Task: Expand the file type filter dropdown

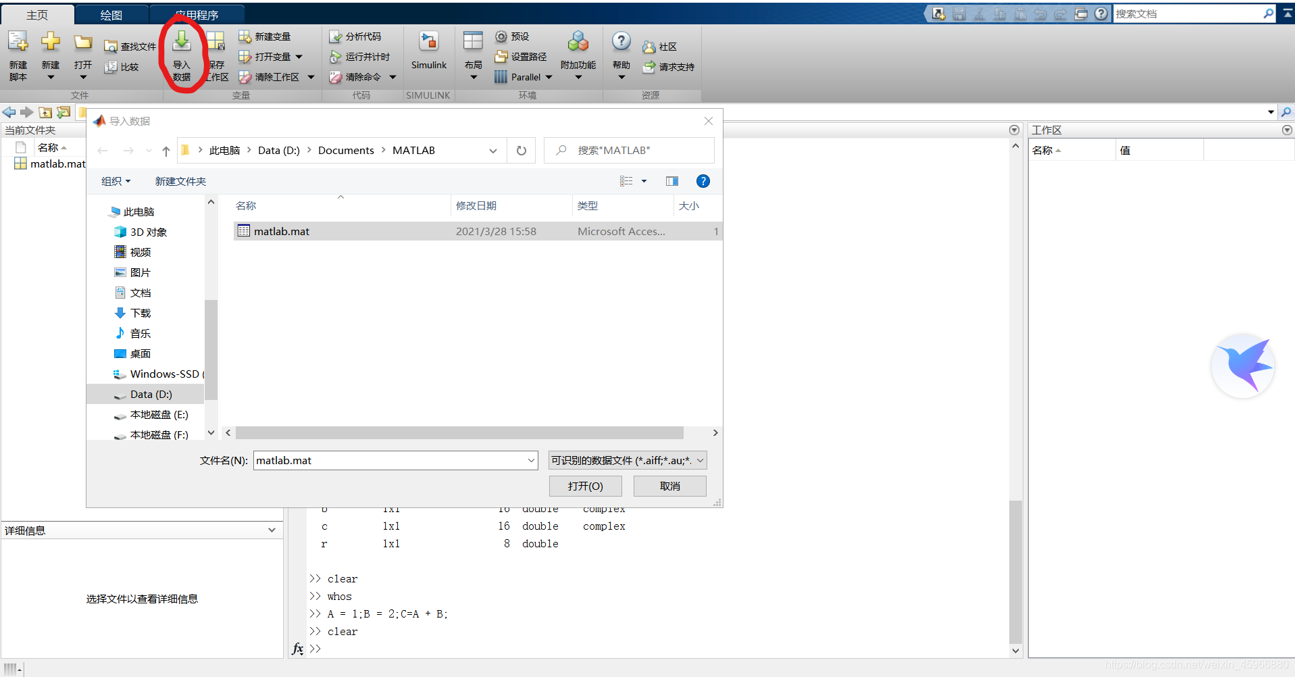Action: pyautogui.click(x=701, y=461)
